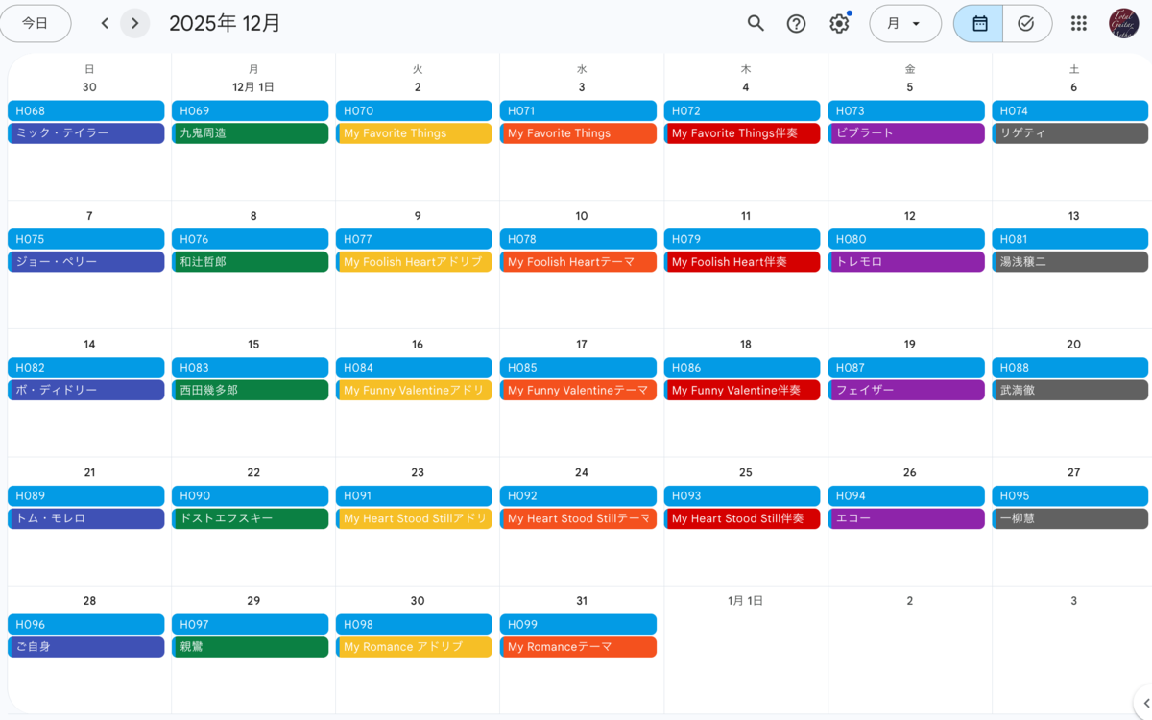Open the リゲティ event

(x=1070, y=133)
